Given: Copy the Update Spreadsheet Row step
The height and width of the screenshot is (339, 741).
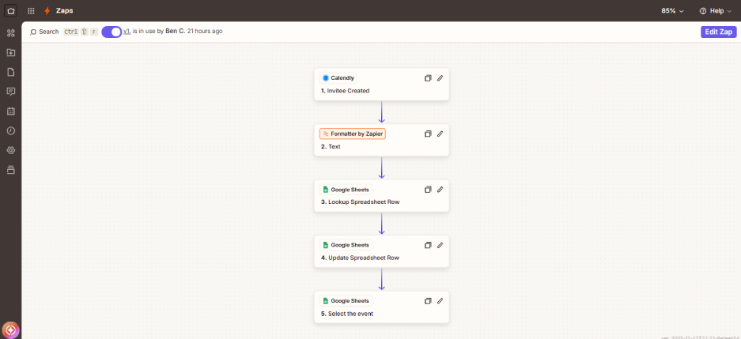Looking at the screenshot, I should (428, 245).
